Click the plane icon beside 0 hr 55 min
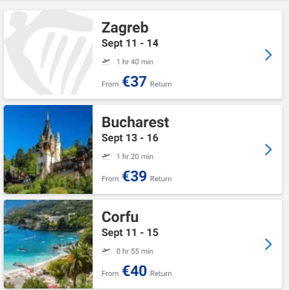 tap(106, 251)
